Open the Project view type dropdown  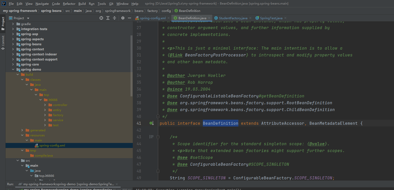(28, 18)
